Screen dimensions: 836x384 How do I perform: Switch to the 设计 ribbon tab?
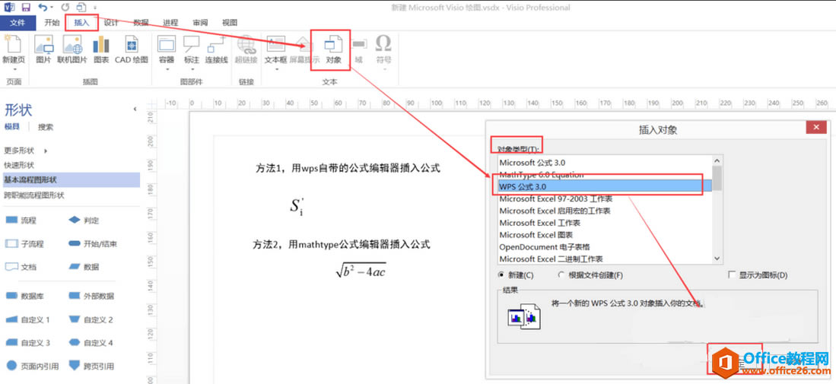pyautogui.click(x=111, y=22)
